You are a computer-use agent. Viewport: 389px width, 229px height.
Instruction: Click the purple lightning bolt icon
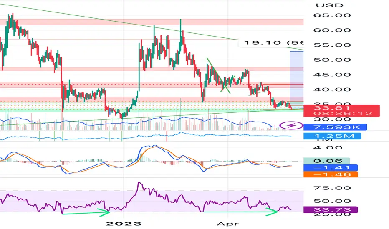pos(291,125)
